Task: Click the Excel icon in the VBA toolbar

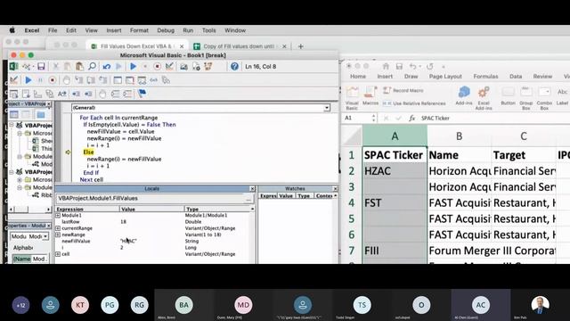Action: coord(14,66)
